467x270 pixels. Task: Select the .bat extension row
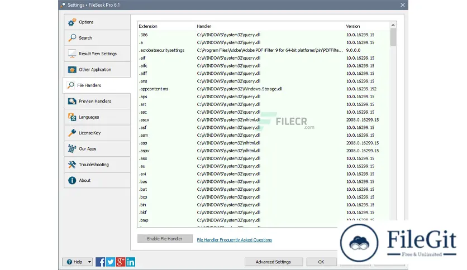pos(263,190)
